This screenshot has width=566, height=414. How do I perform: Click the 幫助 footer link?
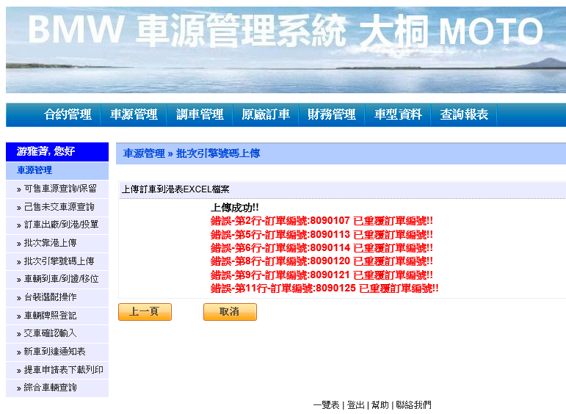[380, 405]
